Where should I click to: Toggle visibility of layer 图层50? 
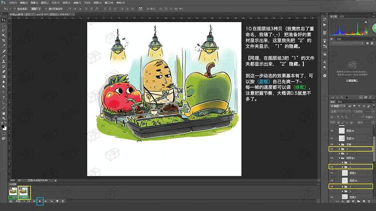tap(332, 139)
